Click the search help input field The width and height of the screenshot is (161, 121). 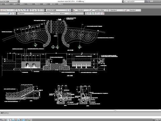click(134, 1)
